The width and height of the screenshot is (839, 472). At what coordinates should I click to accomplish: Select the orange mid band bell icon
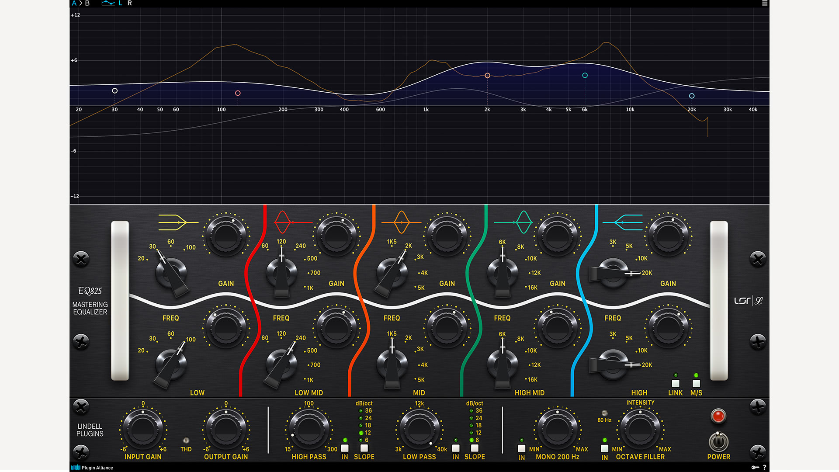click(x=401, y=222)
